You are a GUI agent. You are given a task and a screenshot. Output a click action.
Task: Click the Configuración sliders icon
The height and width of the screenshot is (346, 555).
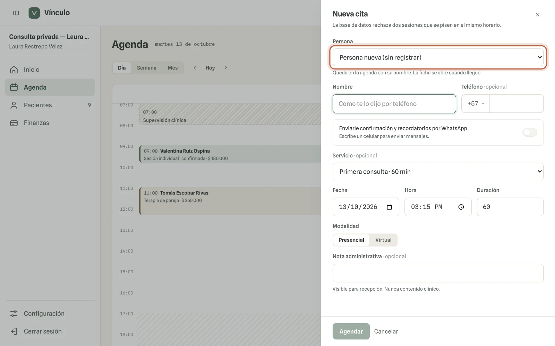(x=14, y=313)
